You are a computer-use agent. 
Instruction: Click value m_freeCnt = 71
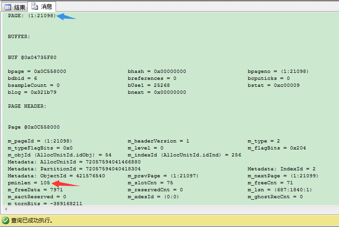point(270,182)
